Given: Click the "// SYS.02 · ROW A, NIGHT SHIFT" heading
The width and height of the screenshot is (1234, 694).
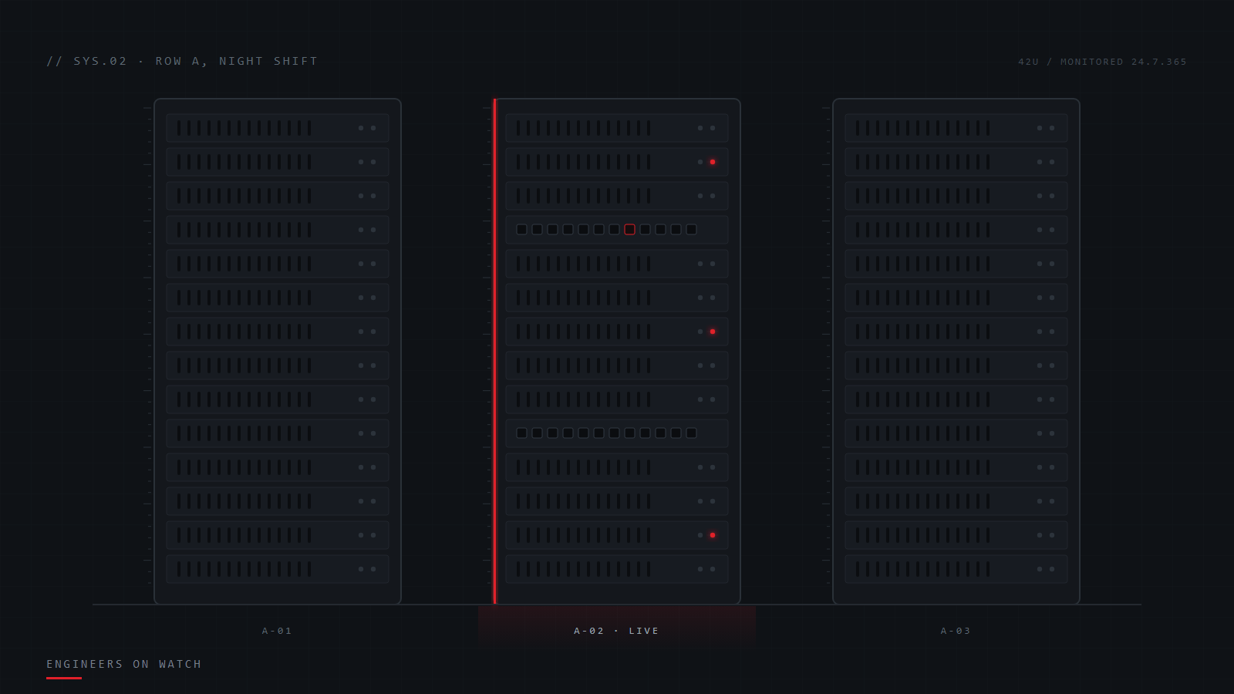Looking at the screenshot, I should (182, 61).
